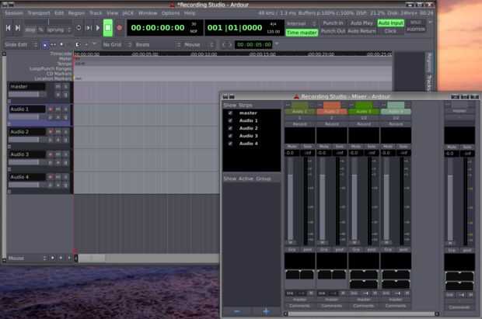Click the minus button below mixer groups list
The image size is (482, 319).
[237, 312]
